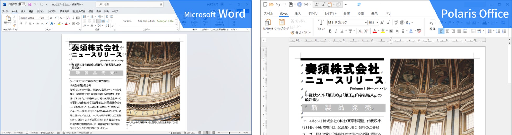
Task: Adjust the zoom slider in Word's status bar
Action: (x=229, y=133)
